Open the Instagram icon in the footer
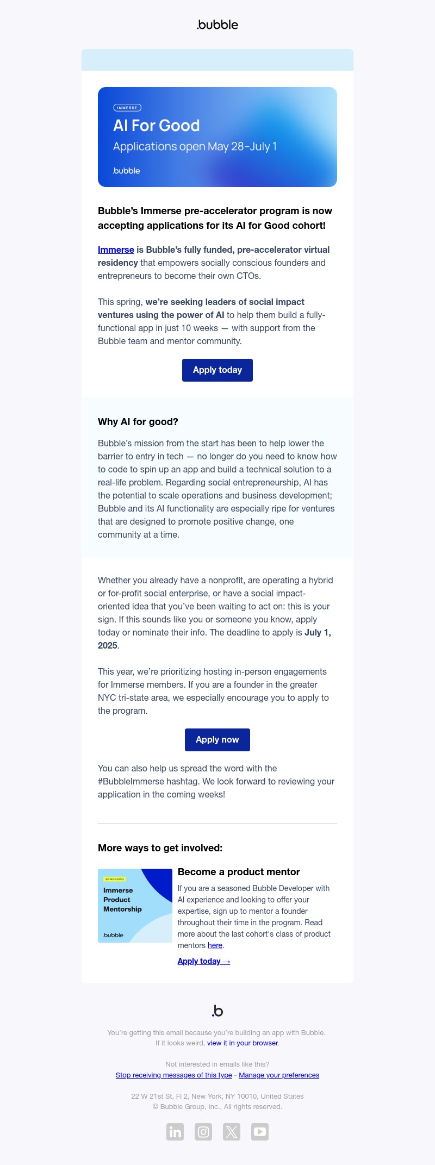The height and width of the screenshot is (1165, 435). point(203,1132)
